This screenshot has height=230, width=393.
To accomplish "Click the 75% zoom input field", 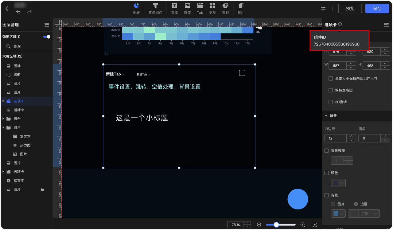I will (x=236, y=225).
